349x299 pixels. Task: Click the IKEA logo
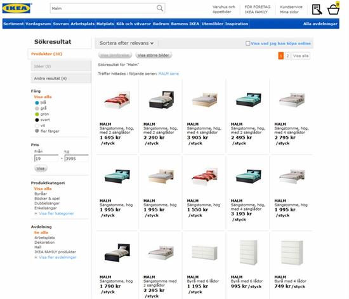click(x=16, y=8)
